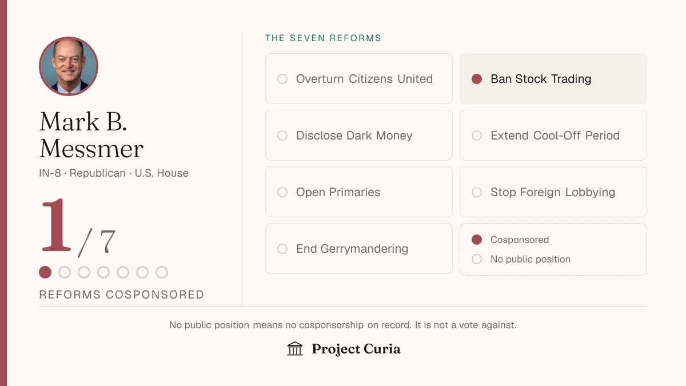Select the No public position legend circle

pos(477,259)
